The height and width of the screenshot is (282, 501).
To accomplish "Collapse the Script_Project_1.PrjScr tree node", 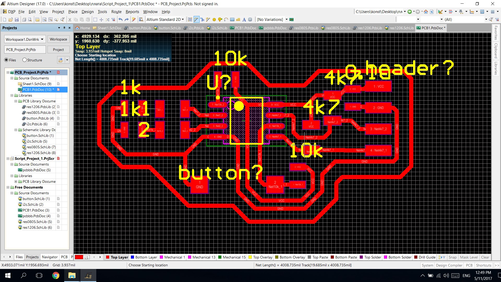I will (8, 158).
